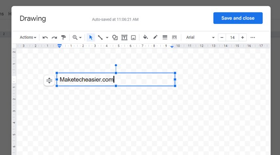280x155 pixels.
Task: Open the More options ellipsis menu
Action: 253,37
